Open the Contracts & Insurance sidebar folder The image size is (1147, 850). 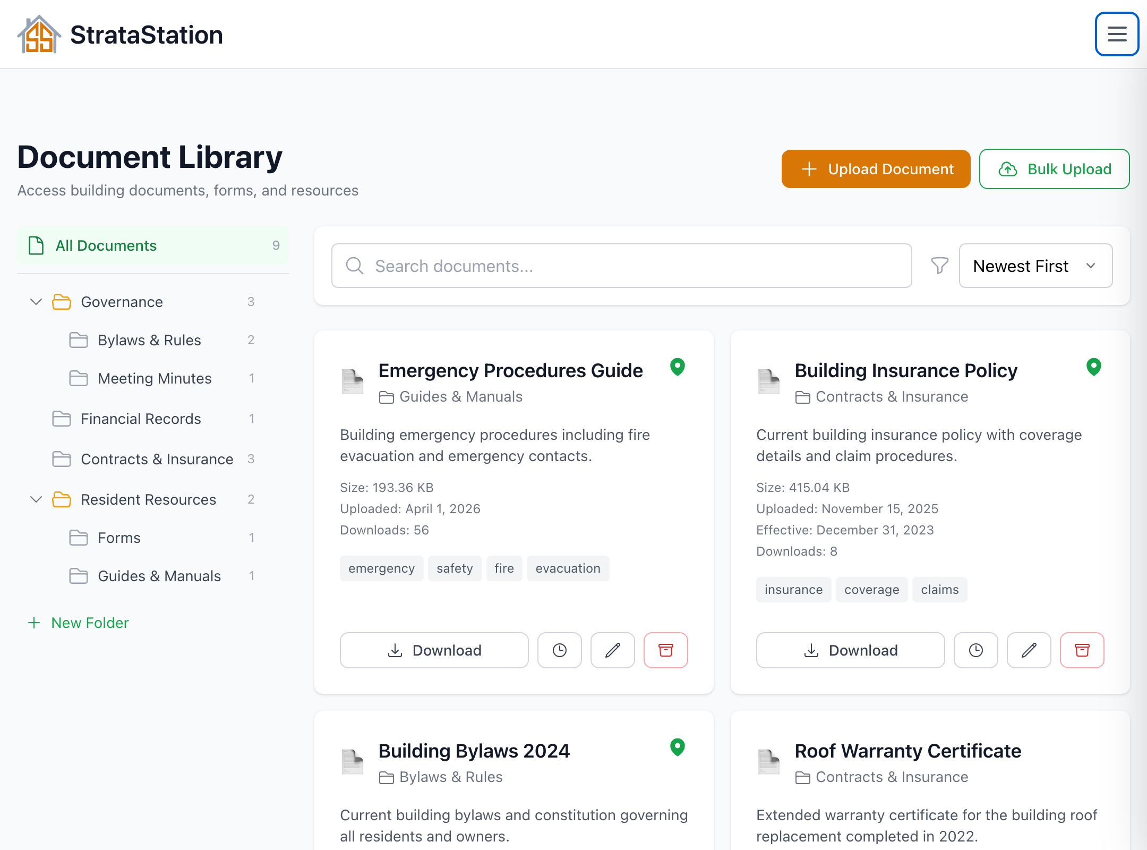point(153,459)
